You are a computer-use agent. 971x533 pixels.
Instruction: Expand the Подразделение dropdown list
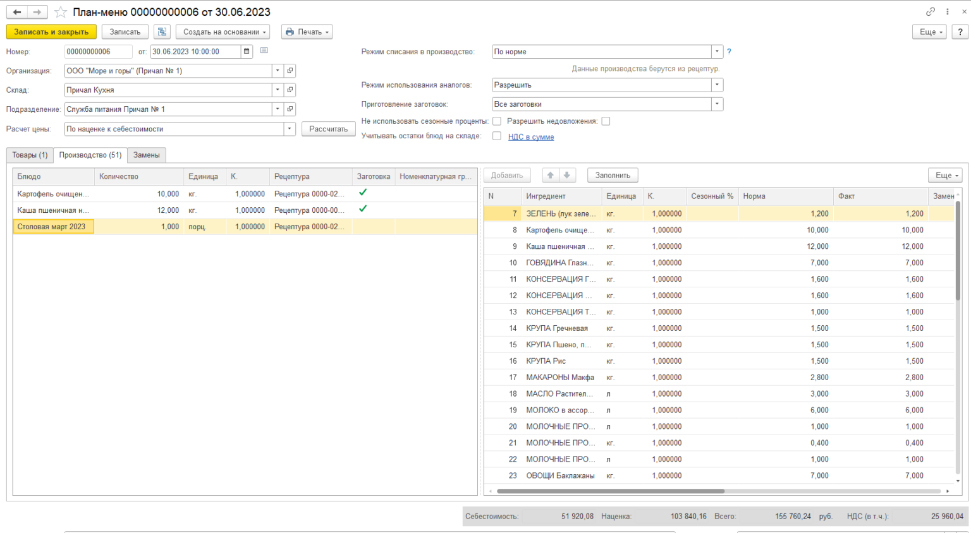coord(278,109)
